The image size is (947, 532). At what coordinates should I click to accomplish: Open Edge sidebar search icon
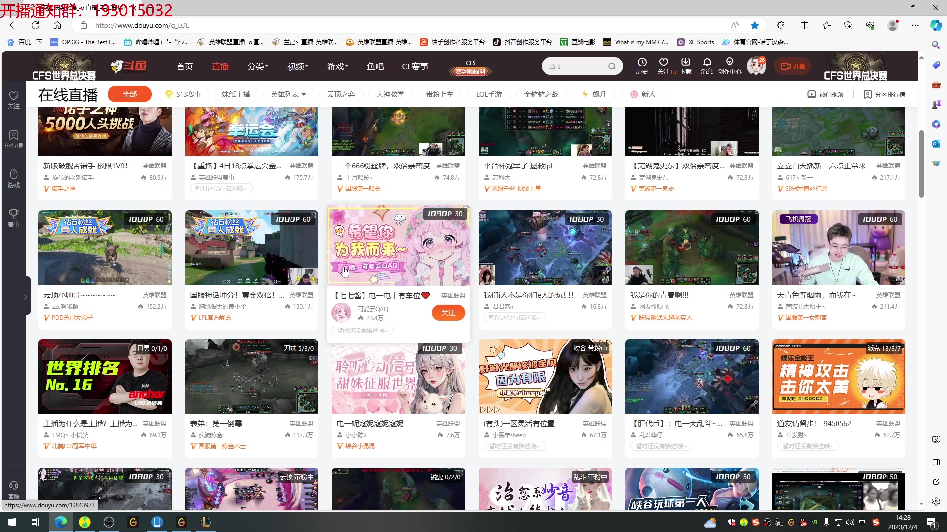coord(935,45)
